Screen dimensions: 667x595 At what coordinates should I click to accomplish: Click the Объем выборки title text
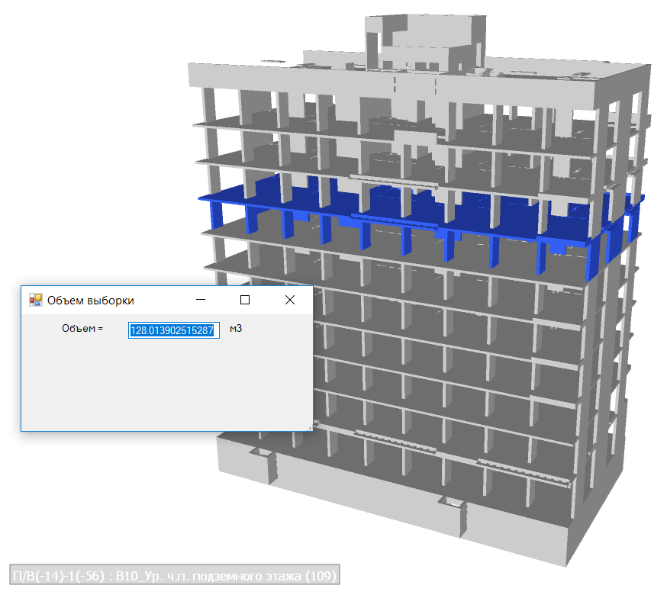pyautogui.click(x=91, y=301)
